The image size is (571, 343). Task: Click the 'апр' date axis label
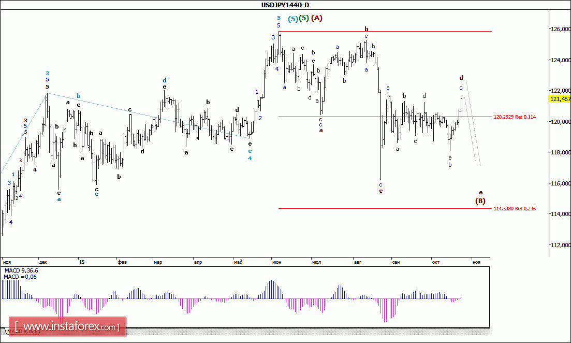(x=198, y=262)
